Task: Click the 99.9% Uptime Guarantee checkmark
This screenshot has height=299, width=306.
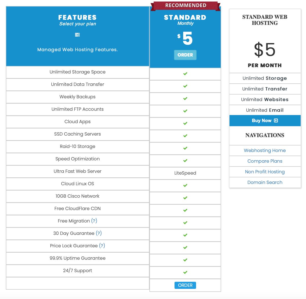Action: (185, 260)
